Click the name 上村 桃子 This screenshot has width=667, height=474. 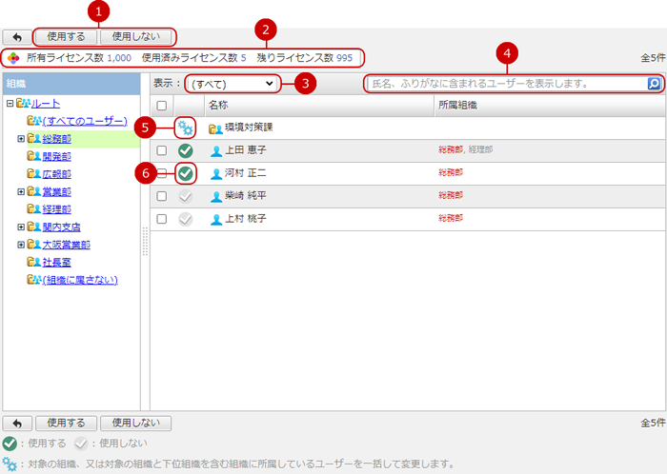246,219
